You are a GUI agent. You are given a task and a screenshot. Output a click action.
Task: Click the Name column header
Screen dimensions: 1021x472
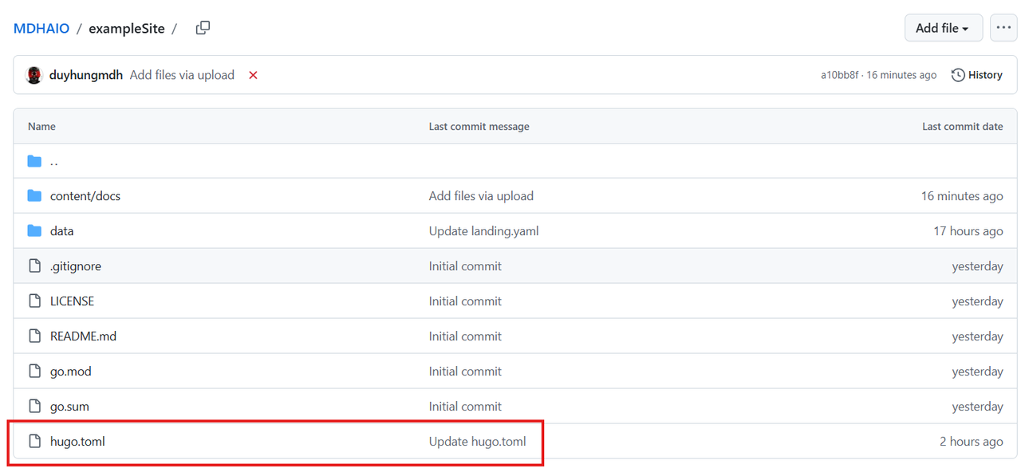[41, 127]
